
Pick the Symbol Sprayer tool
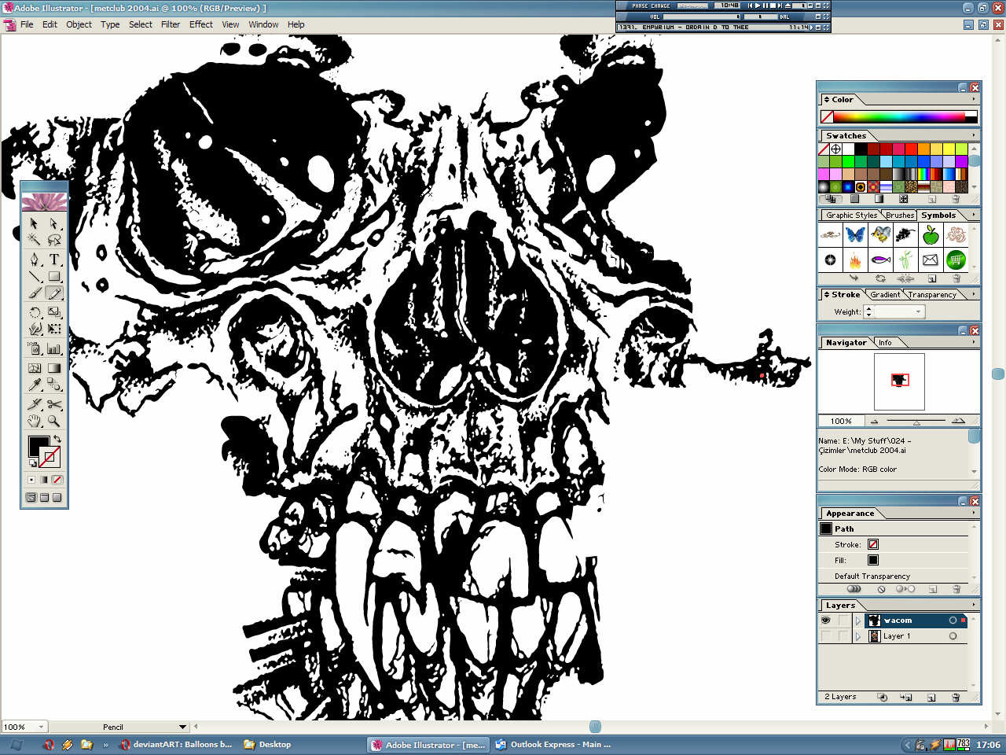point(34,348)
